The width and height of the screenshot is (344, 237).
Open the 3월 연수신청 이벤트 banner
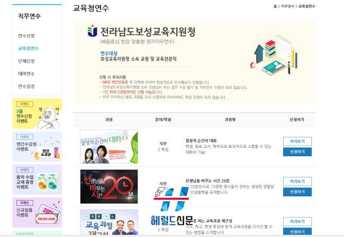click(x=37, y=114)
